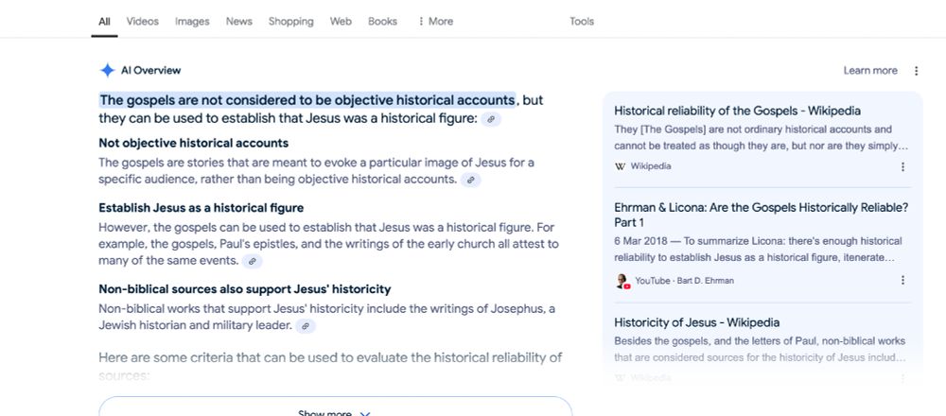Open source link icon after the opening summary sentence
The height and width of the screenshot is (416, 946).
click(x=491, y=119)
